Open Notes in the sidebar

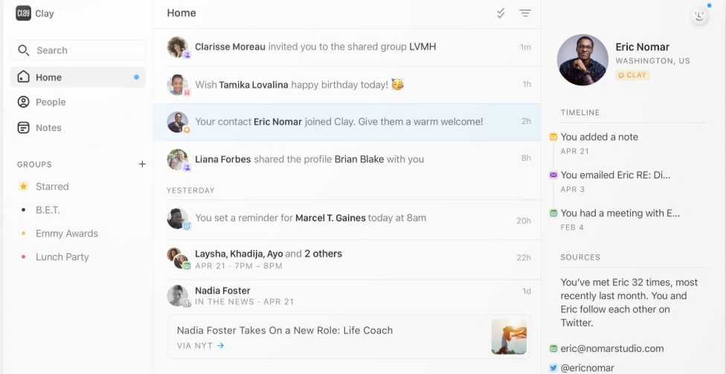tap(48, 128)
